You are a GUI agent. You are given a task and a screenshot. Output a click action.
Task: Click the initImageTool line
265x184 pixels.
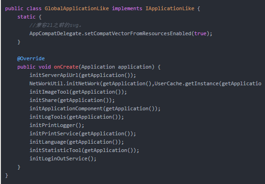pyautogui.click(x=78, y=92)
